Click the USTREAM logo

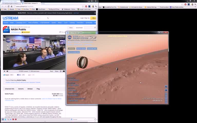pyautogui.click(x=11, y=18)
